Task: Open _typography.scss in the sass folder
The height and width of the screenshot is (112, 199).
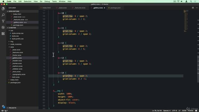Action: click(x=19, y=74)
